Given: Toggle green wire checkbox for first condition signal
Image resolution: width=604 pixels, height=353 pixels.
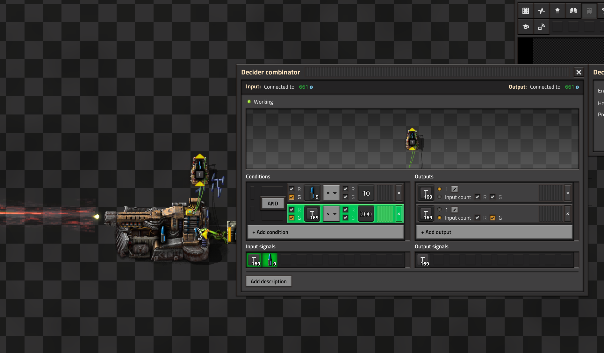Looking at the screenshot, I should tap(291, 197).
